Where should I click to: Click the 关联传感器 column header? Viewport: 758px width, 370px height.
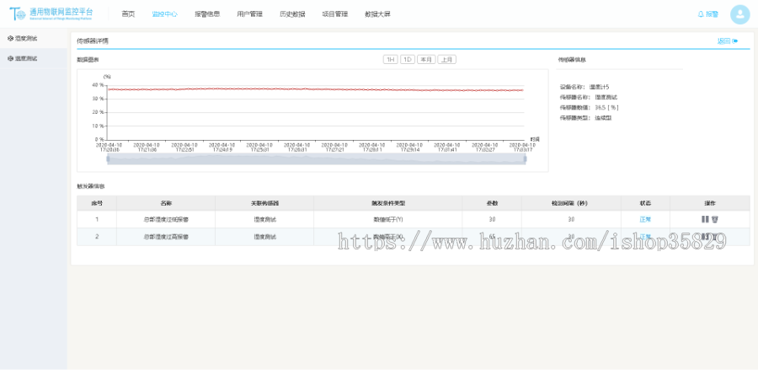[x=264, y=203]
